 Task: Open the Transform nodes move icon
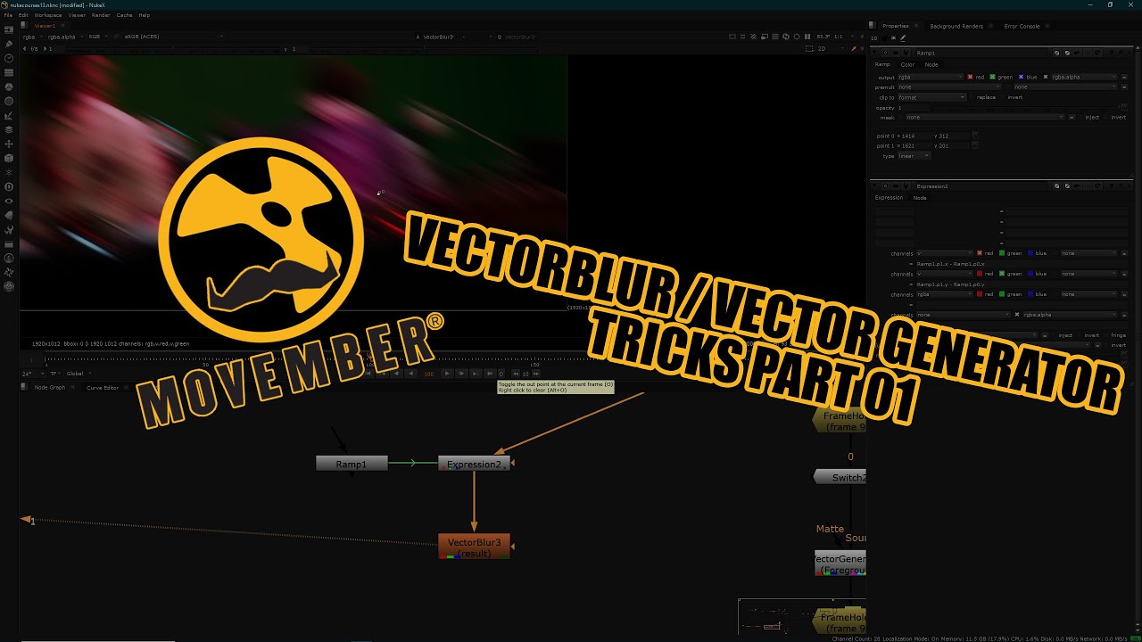9,144
